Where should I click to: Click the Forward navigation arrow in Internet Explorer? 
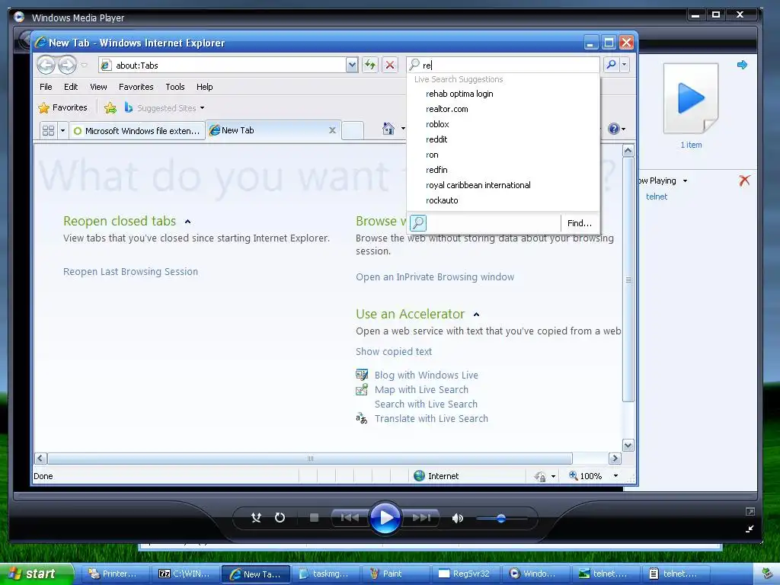tap(67, 65)
